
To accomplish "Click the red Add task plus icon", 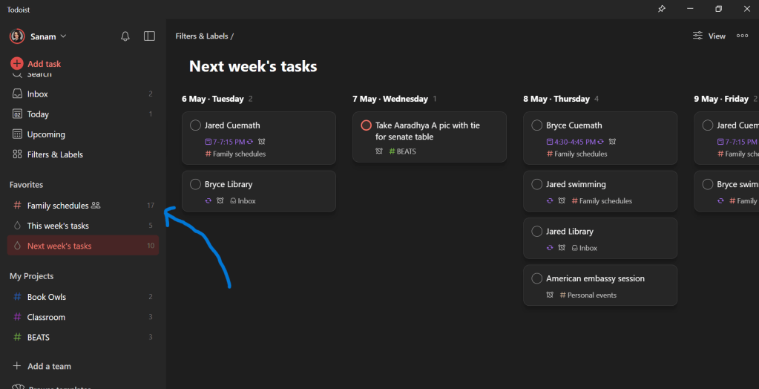I will 17,64.
